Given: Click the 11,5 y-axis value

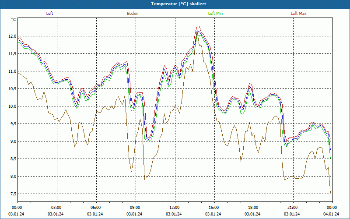Looking at the screenshot, I should pos(13,53).
